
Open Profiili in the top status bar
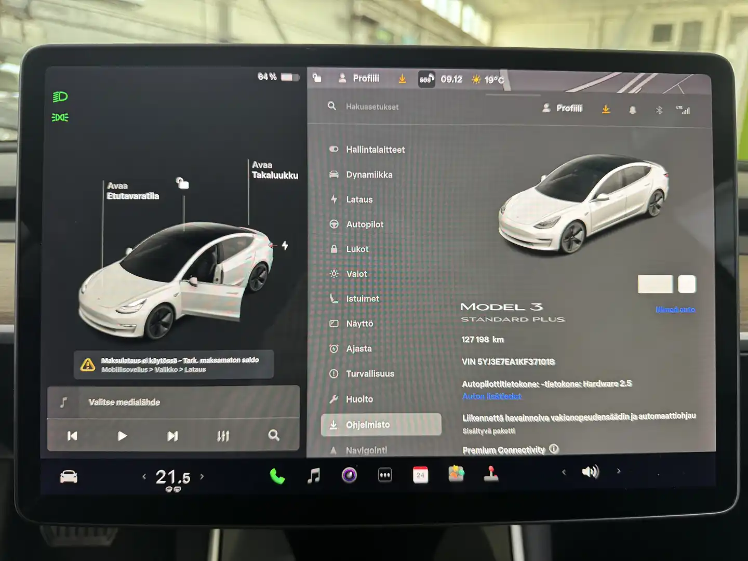point(359,78)
